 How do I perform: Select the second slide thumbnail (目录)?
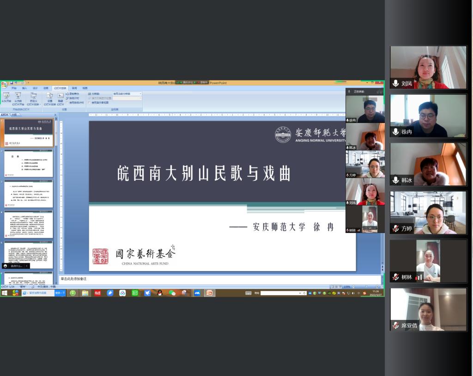click(x=29, y=163)
